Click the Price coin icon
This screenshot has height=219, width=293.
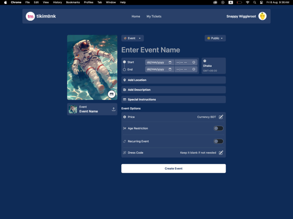tap(125, 117)
